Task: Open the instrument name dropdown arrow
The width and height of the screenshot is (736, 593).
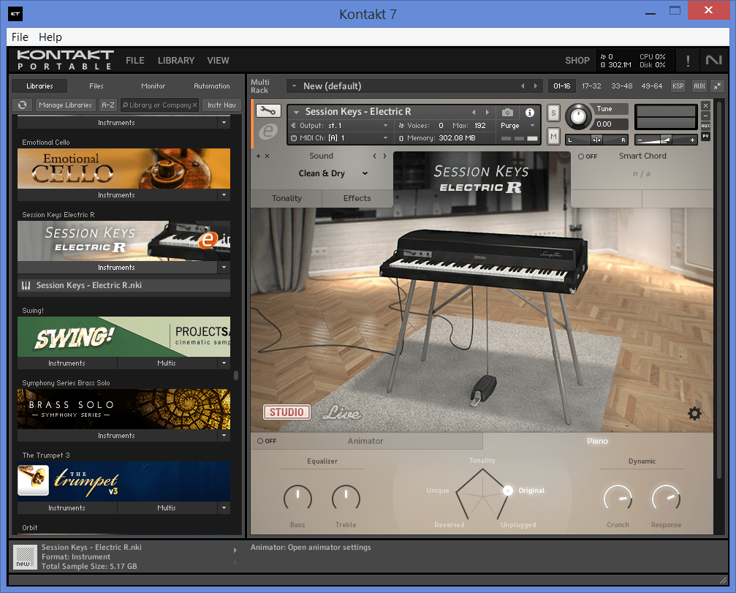Action: pos(296,112)
